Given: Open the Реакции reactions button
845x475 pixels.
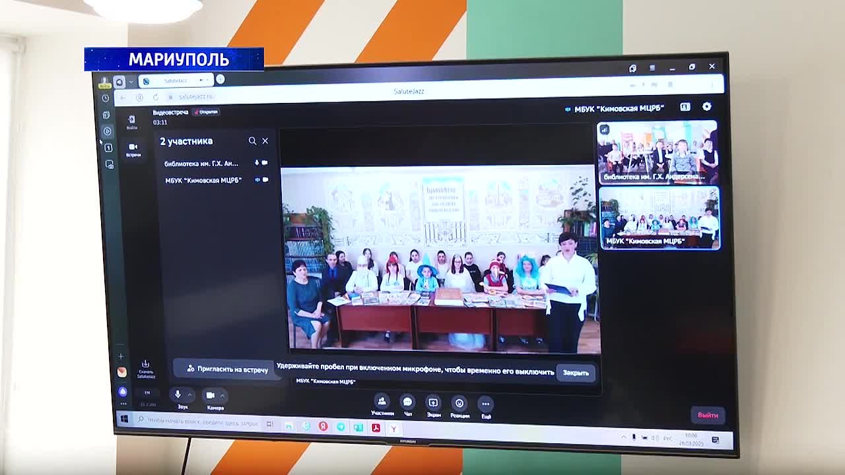Looking at the screenshot, I should click(459, 406).
